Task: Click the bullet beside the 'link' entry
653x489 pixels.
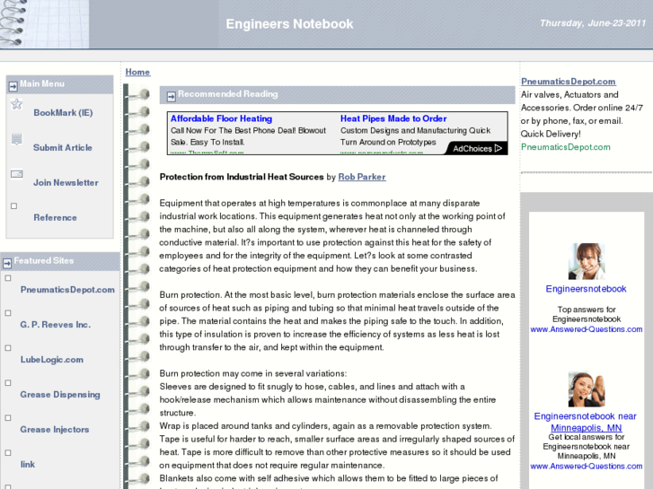Action: click(8, 453)
